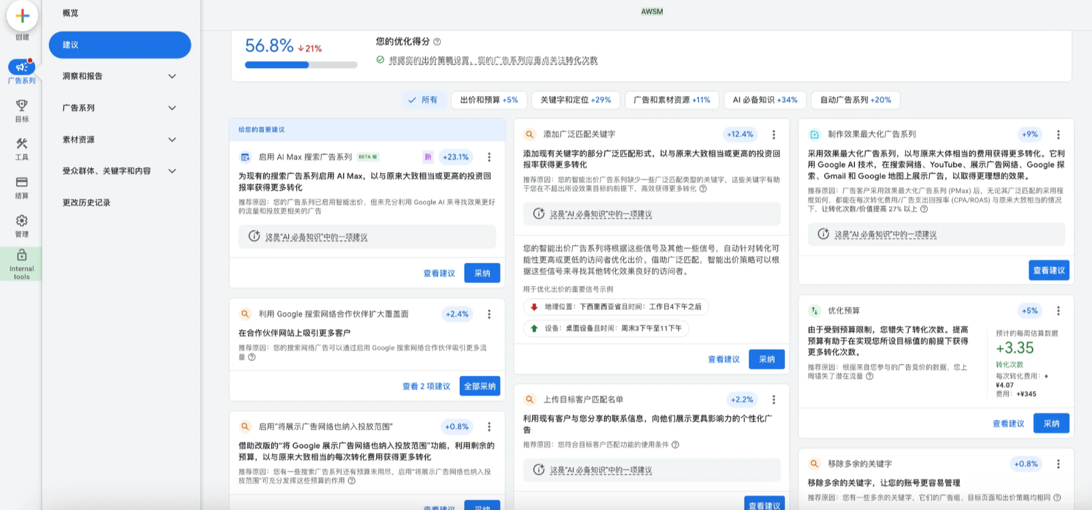Viewport: 1092px width, 510px height.
Task: Open the 目标 trophy icon
Action: [22, 105]
